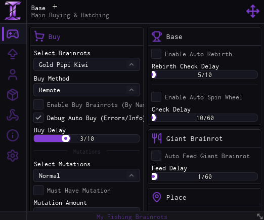The height and width of the screenshot is (220, 264).
Task: Click the Base tab title
Action: (38, 8)
